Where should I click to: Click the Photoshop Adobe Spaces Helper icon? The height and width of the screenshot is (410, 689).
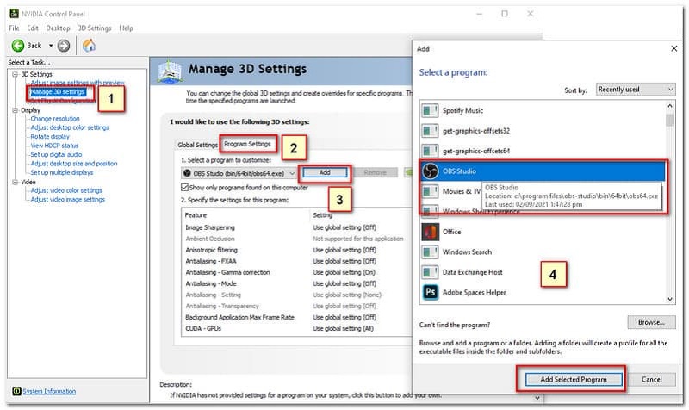pos(430,292)
